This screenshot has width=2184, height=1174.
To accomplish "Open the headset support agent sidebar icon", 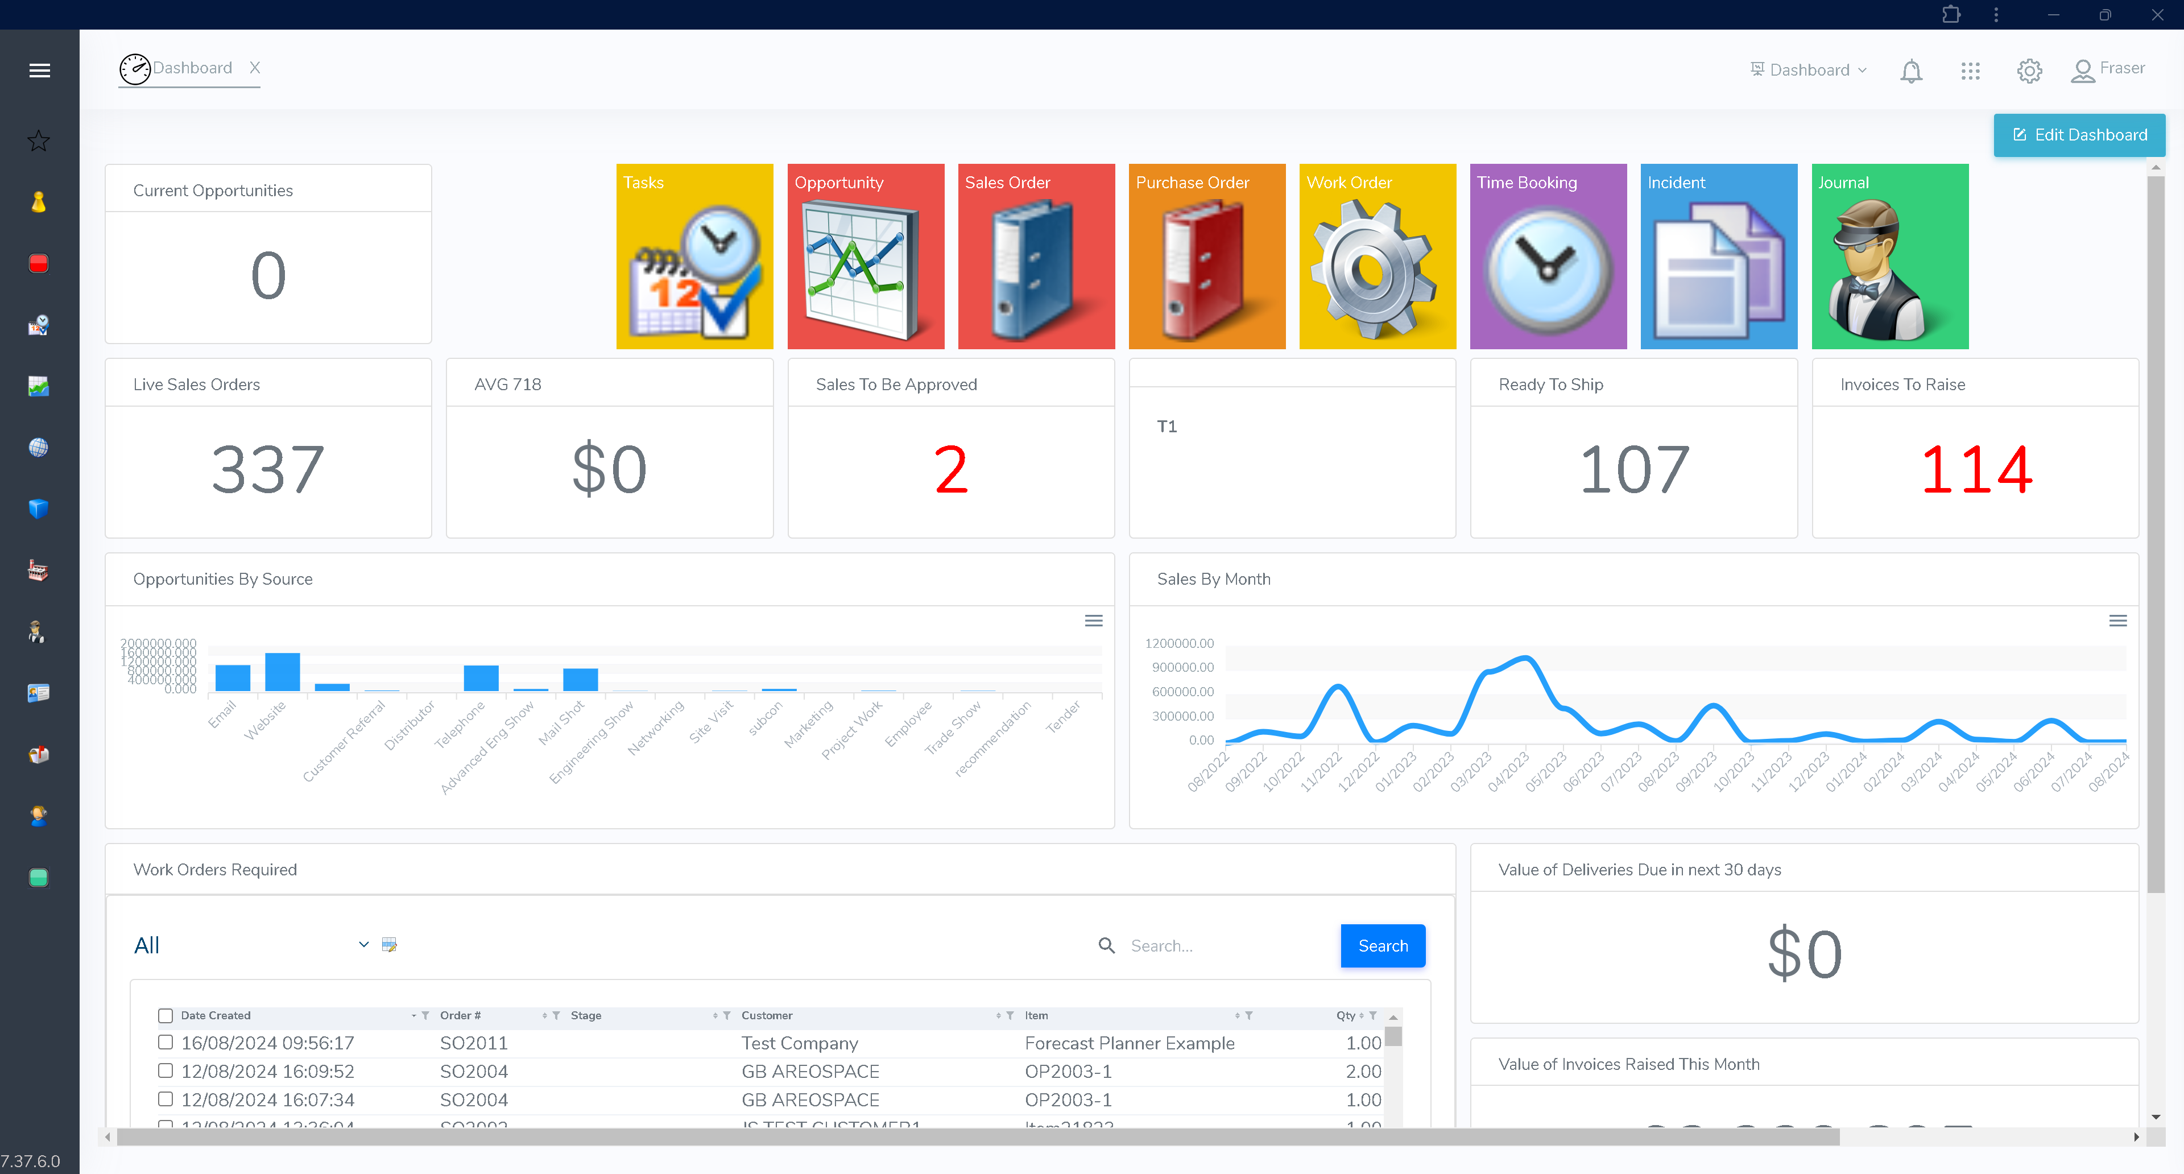I will [38, 816].
